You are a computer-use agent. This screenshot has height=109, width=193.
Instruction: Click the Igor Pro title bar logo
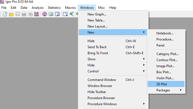click(x=2, y=2)
